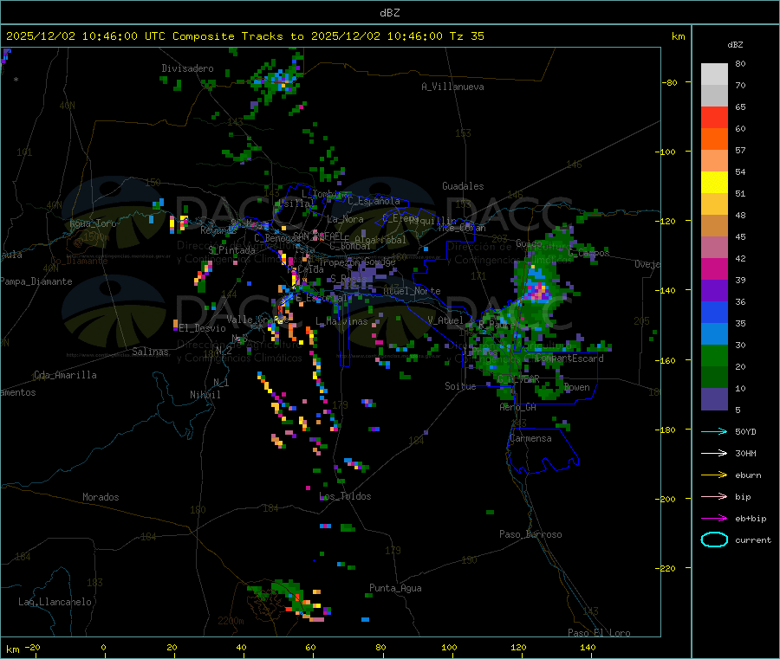Click the green 20 dBZ legend swatch
Viewport: 780px width, 659px height.
click(714, 355)
